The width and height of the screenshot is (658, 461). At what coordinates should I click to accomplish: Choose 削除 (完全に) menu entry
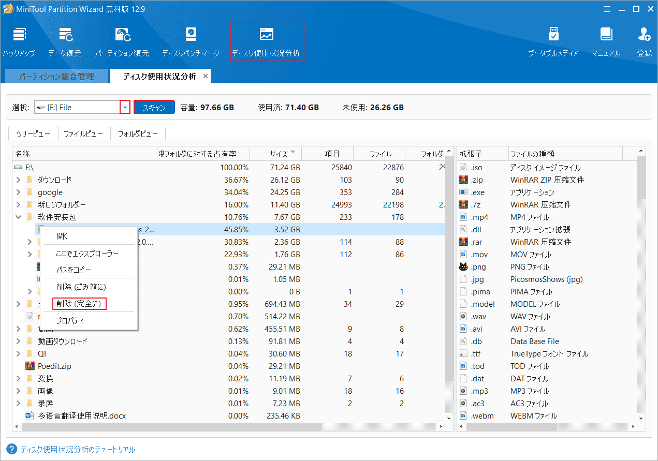(x=79, y=304)
